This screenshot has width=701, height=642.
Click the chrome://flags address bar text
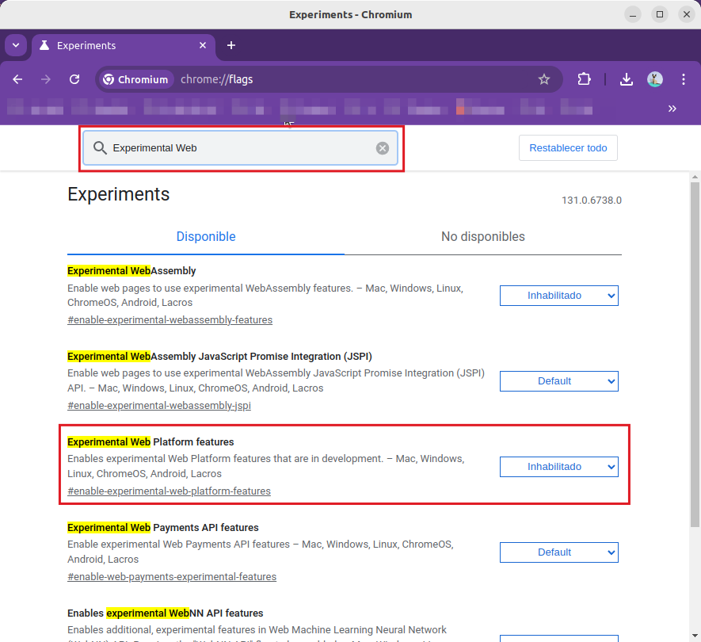(x=217, y=79)
